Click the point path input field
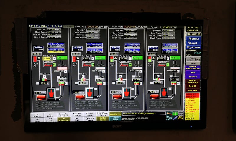The height and width of the screenshot is (141, 236). click(x=143, y=114)
